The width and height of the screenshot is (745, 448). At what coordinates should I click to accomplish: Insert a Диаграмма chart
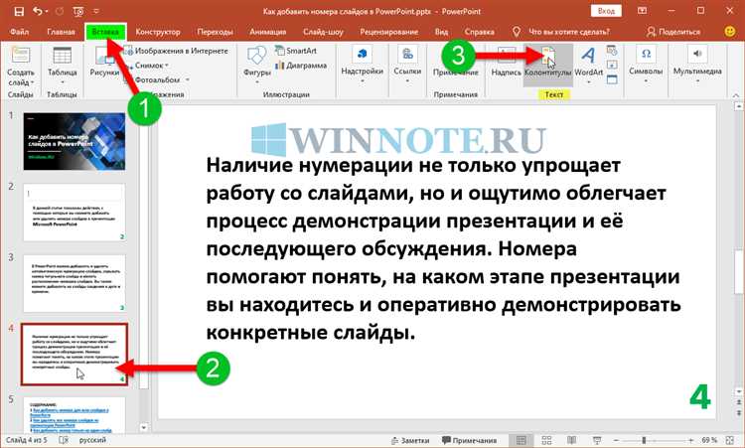click(301, 66)
